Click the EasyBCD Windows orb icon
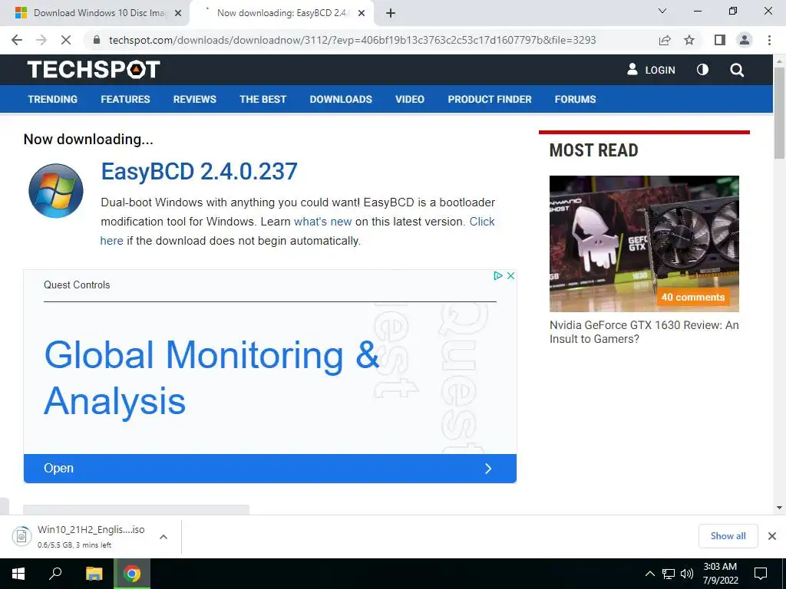Screen dimensions: 786x589 [x=55, y=191]
